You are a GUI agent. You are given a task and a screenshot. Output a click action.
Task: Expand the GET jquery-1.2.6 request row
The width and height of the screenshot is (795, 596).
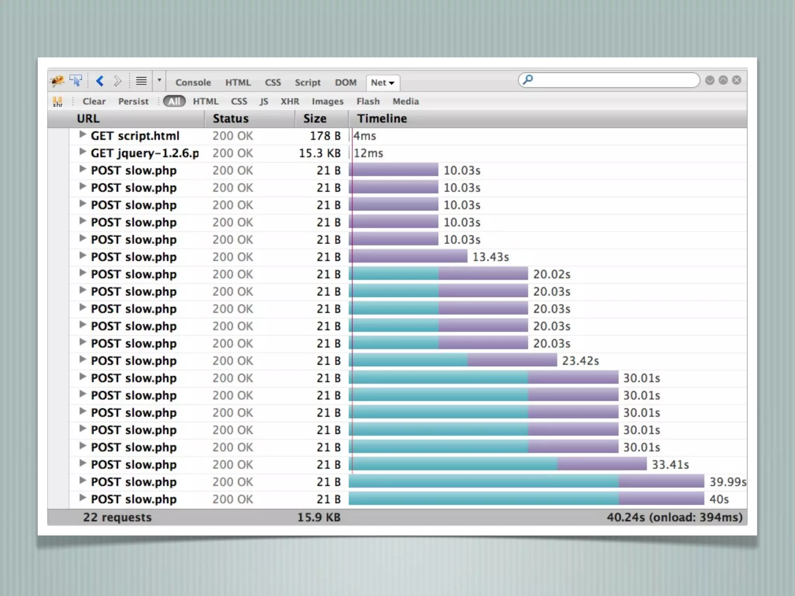(82, 152)
